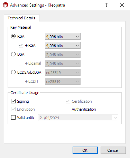Switch to the Technical Details tab
Viewport: 130px width, 158px height.
[21, 18]
